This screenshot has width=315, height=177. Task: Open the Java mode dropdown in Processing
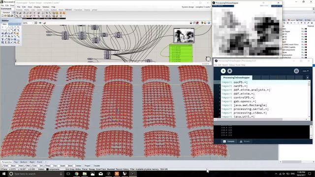pyautogui.click(x=306, y=71)
